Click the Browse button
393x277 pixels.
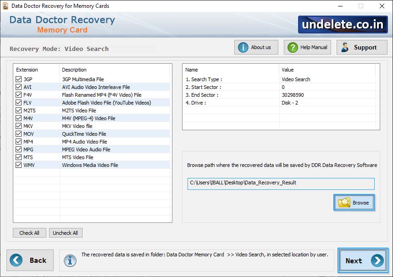pos(354,202)
